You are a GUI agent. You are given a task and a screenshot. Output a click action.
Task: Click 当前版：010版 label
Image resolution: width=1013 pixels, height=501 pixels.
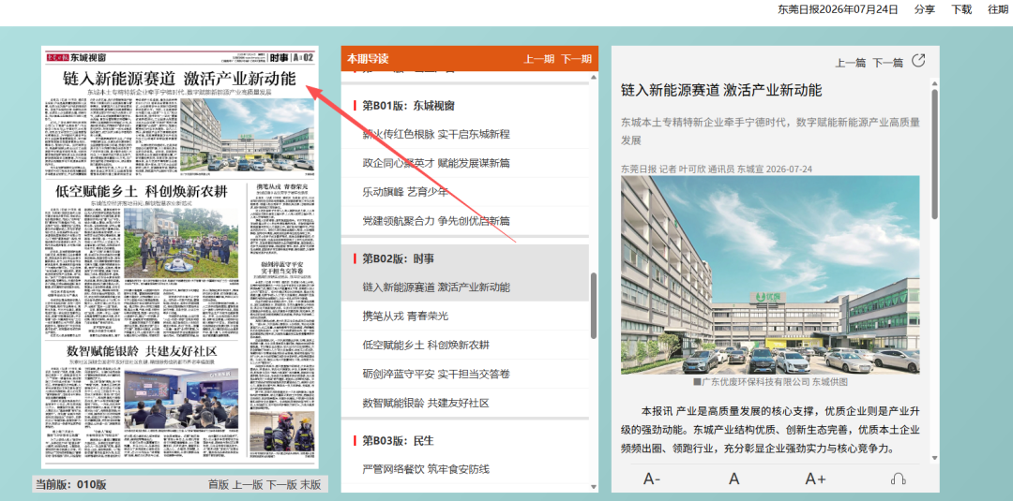[x=71, y=485]
